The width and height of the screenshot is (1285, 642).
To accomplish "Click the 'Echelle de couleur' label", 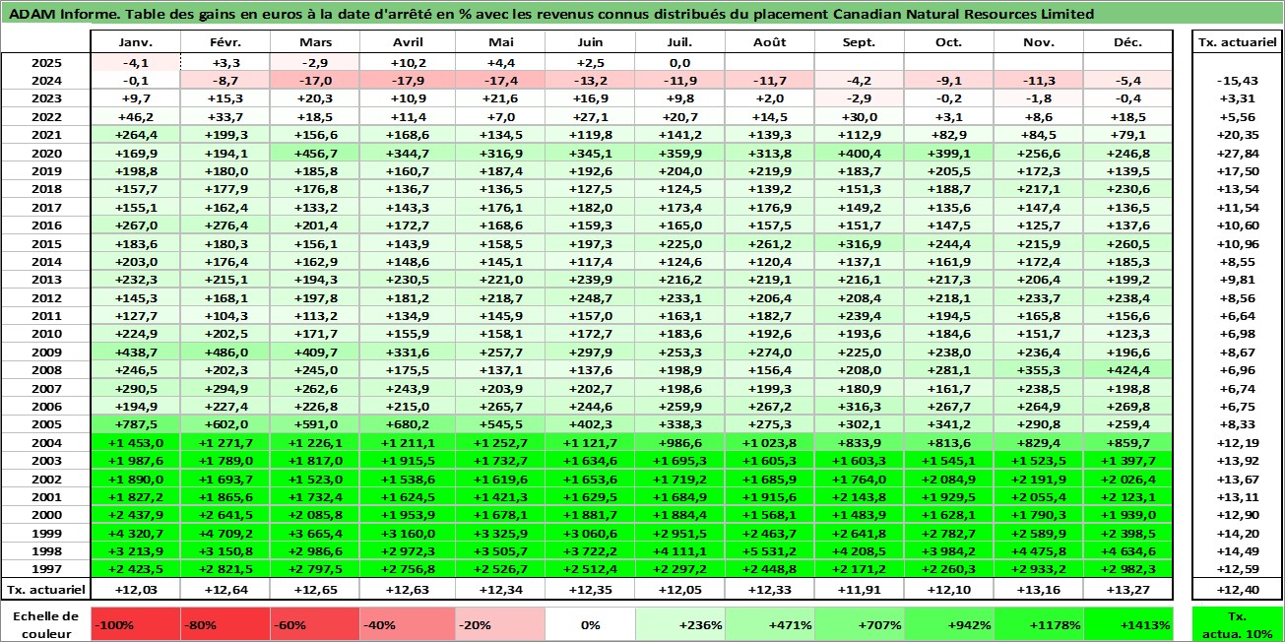I will point(46,624).
